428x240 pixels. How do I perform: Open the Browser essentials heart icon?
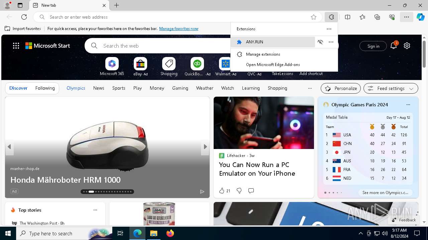pos(392,17)
